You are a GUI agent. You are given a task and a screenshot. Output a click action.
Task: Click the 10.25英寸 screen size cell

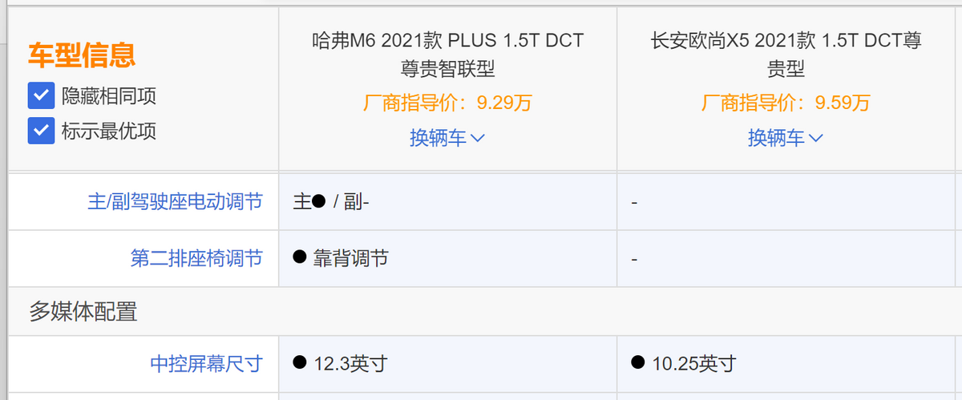[693, 364]
